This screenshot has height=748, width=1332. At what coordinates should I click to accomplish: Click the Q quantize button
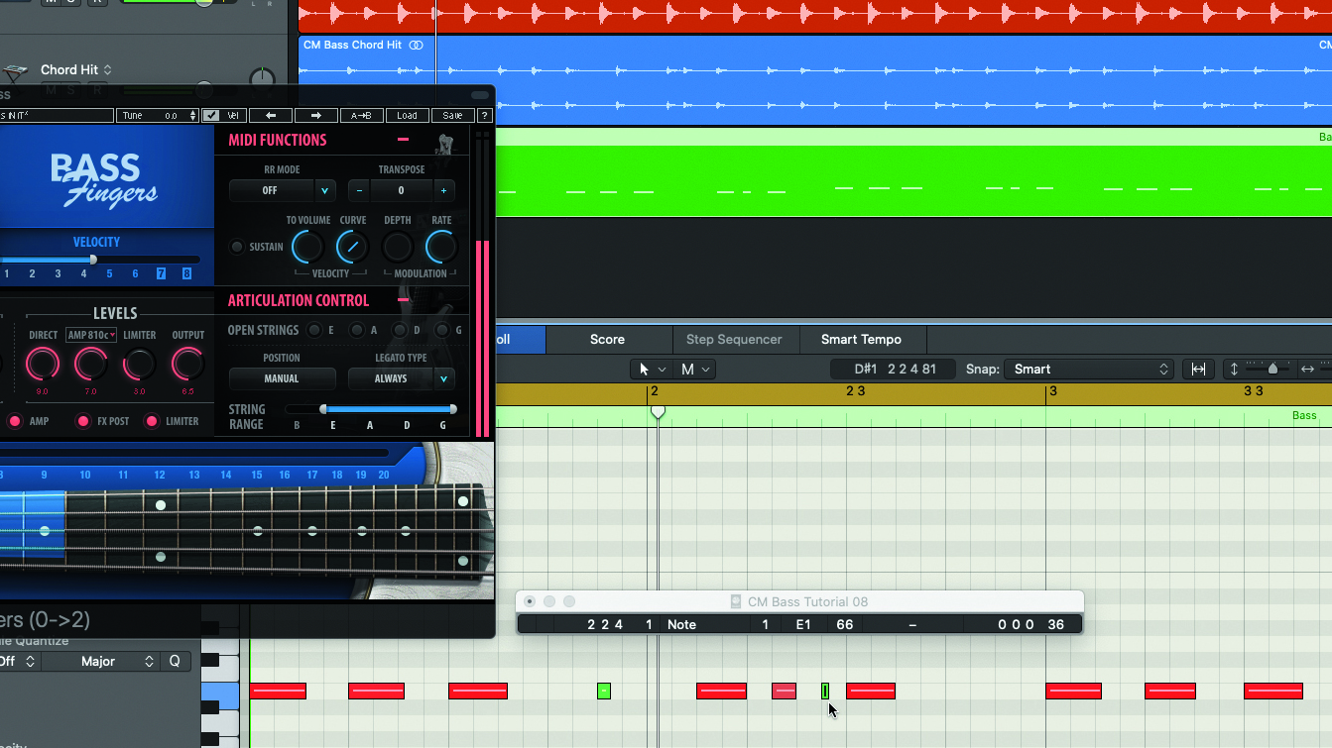[x=175, y=661]
